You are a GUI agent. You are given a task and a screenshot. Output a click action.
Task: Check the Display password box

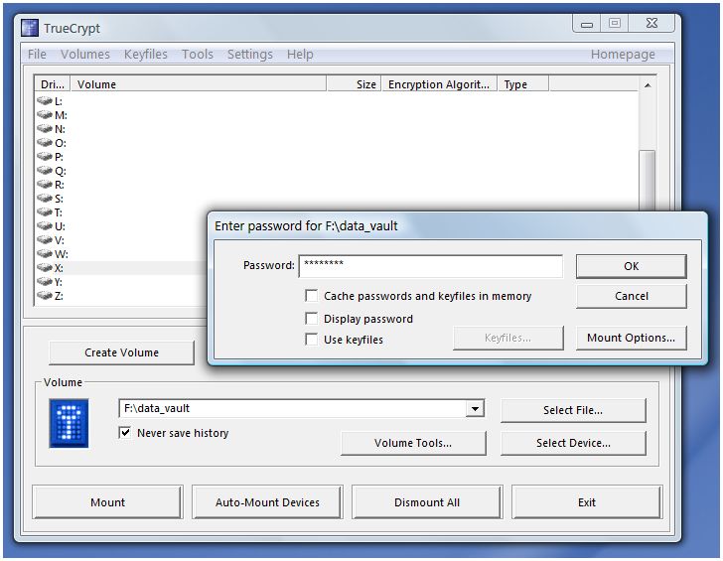point(313,319)
